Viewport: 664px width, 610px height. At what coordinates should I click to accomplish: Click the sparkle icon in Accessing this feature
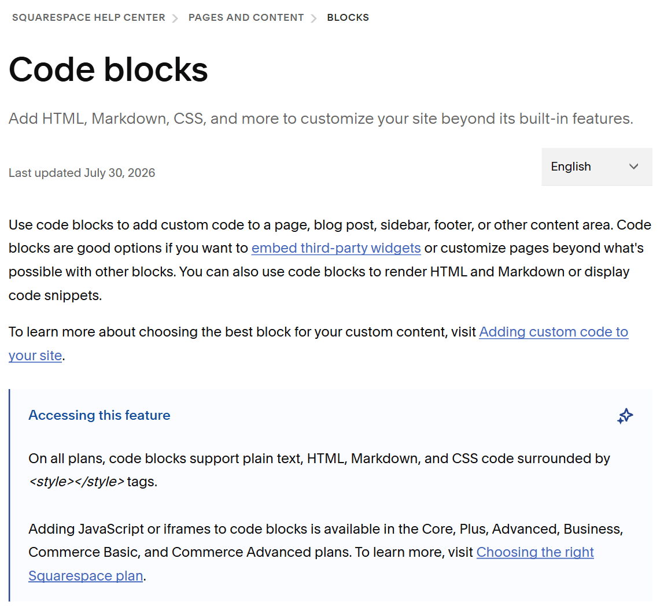click(x=625, y=416)
